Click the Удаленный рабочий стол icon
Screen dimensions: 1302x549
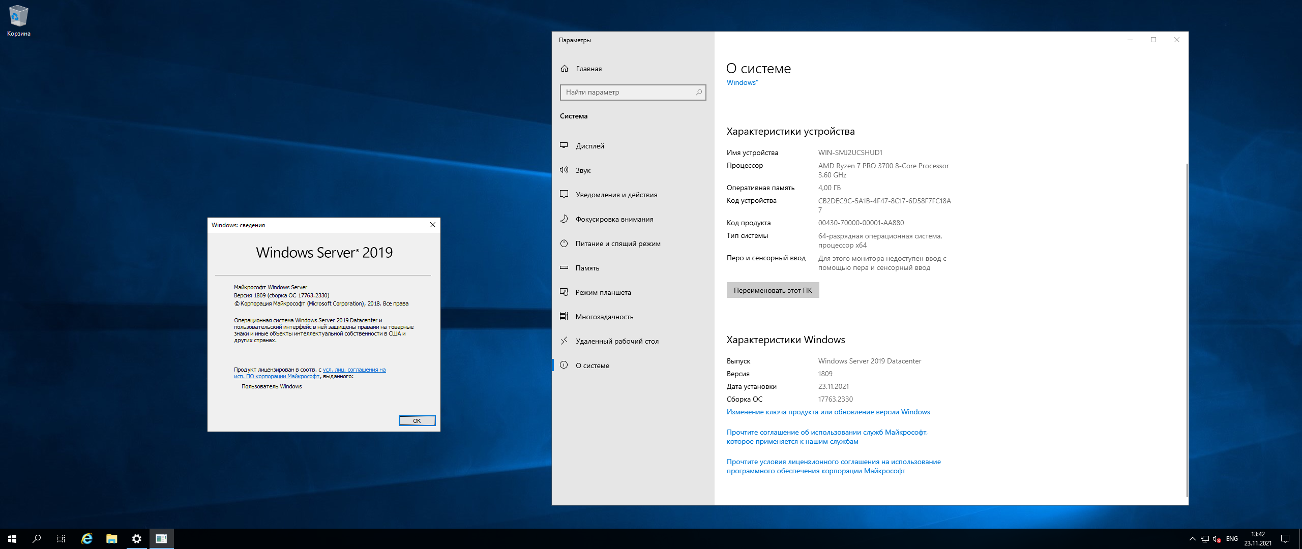click(x=564, y=341)
